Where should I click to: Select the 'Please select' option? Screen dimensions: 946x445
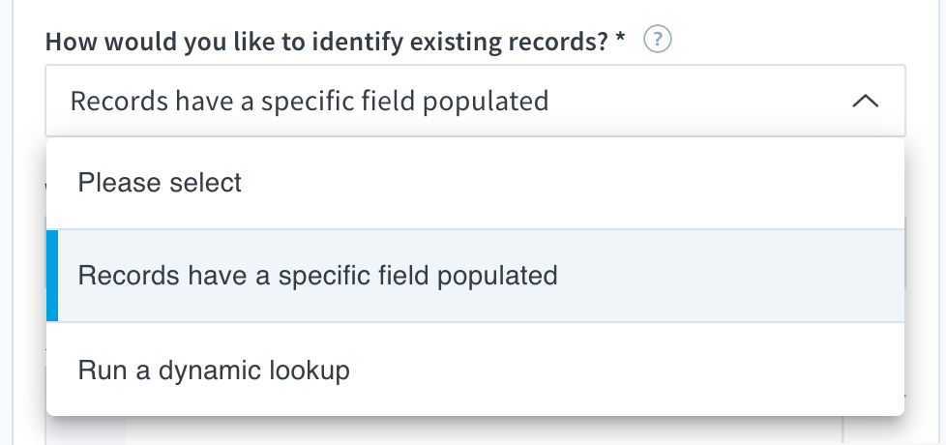(x=475, y=183)
